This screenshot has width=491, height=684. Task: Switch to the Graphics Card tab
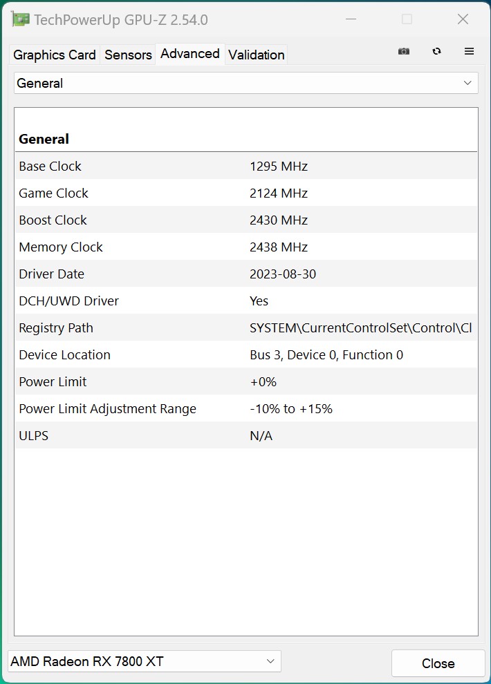55,55
